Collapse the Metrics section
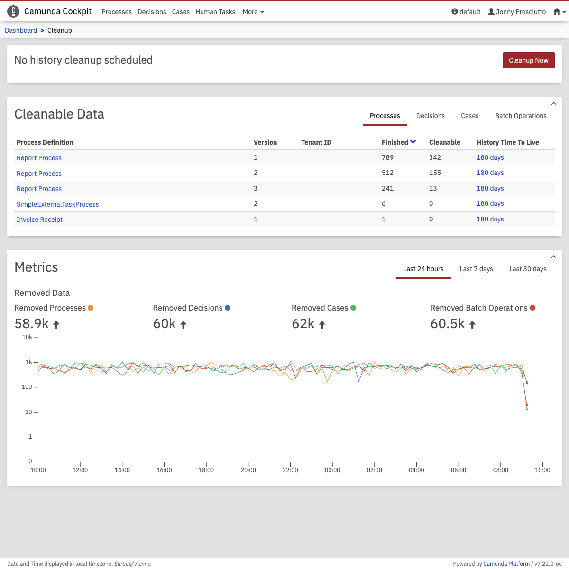This screenshot has width=569, height=569. click(x=553, y=257)
